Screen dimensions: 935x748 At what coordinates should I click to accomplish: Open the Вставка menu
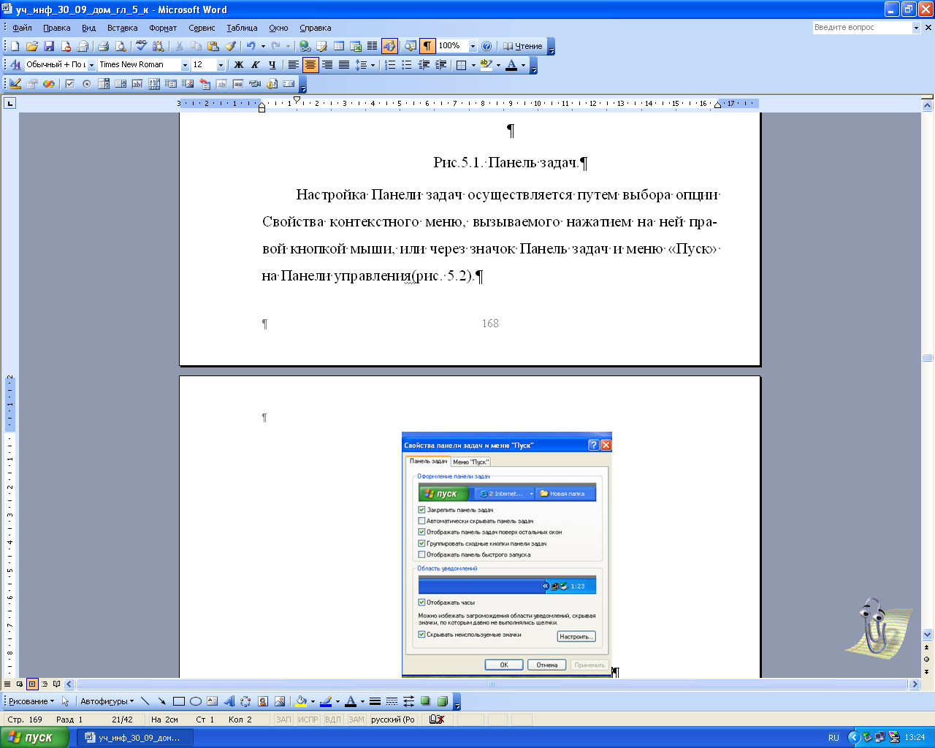point(122,28)
